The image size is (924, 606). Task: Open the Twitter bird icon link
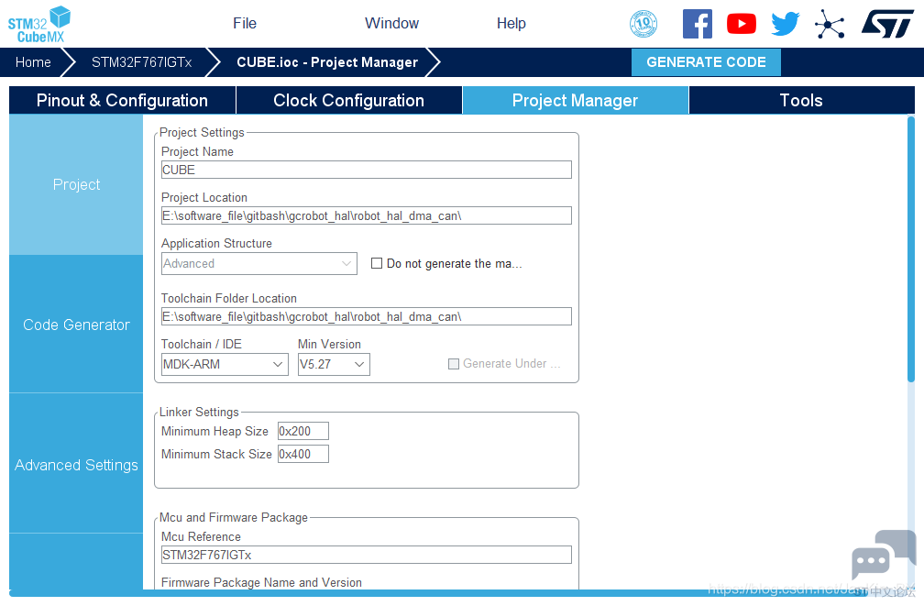click(x=786, y=24)
